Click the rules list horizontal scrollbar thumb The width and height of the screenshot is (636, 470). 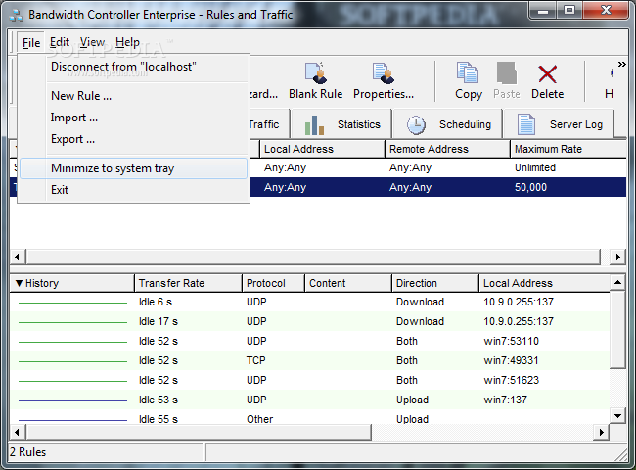pyautogui.click(x=313, y=257)
